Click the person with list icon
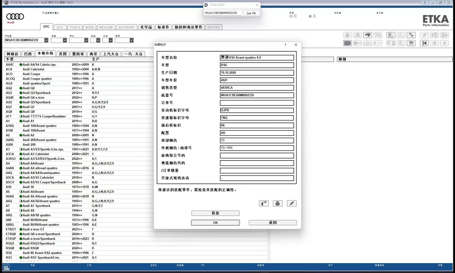This screenshot has width=455, height=273. [x=401, y=43]
